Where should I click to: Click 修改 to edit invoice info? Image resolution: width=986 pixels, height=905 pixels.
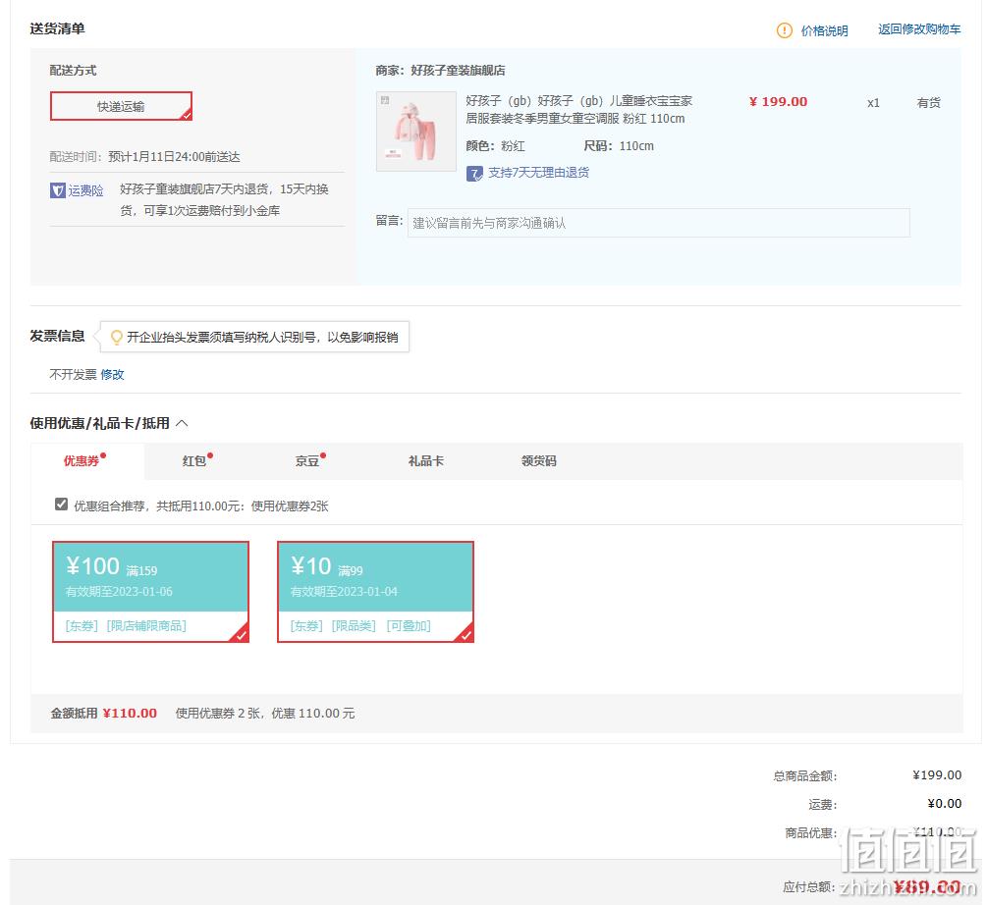[x=112, y=375]
